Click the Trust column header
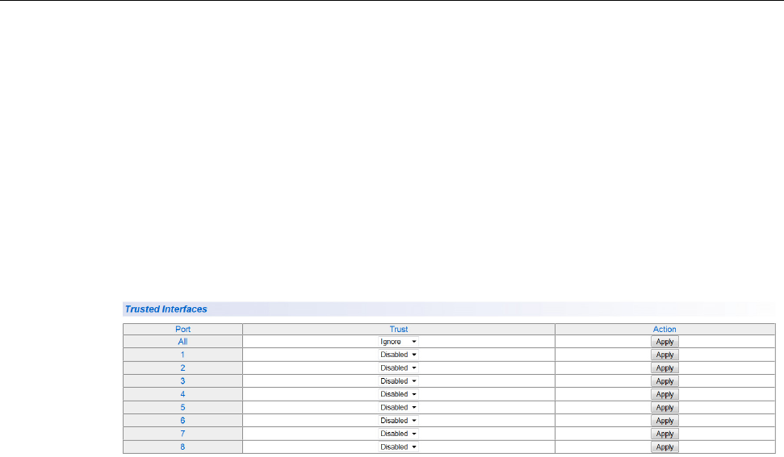This screenshot has width=784, height=457. click(398, 329)
